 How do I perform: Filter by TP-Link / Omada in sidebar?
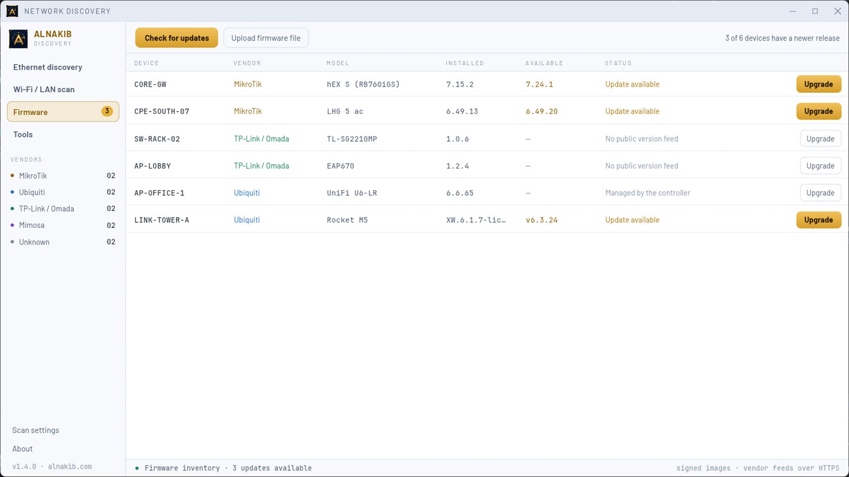click(63, 208)
